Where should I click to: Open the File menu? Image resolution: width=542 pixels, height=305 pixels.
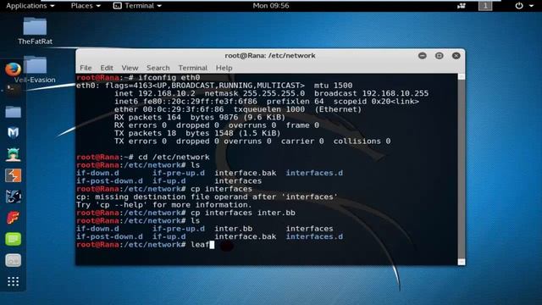pos(86,68)
